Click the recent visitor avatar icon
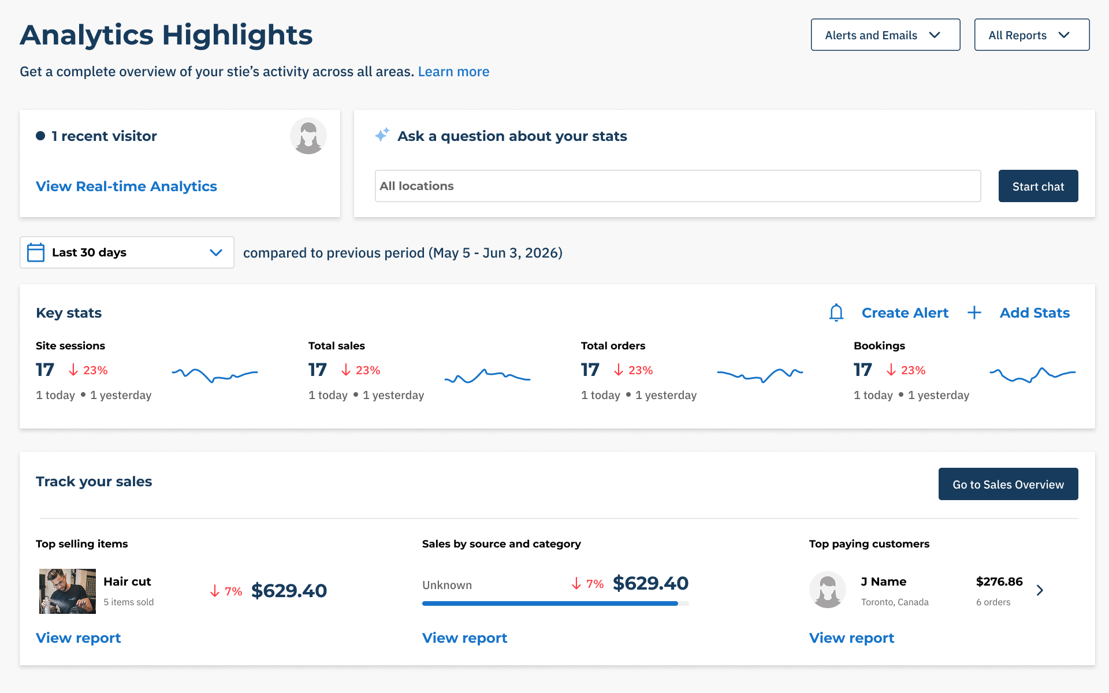The image size is (1109, 693). [308, 136]
